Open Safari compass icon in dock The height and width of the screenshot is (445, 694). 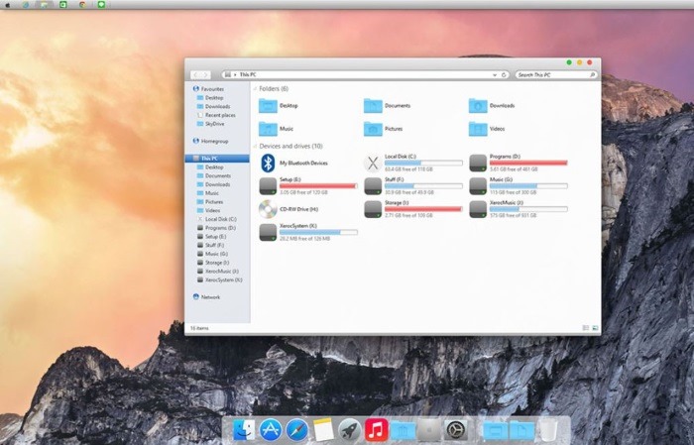[x=297, y=429]
